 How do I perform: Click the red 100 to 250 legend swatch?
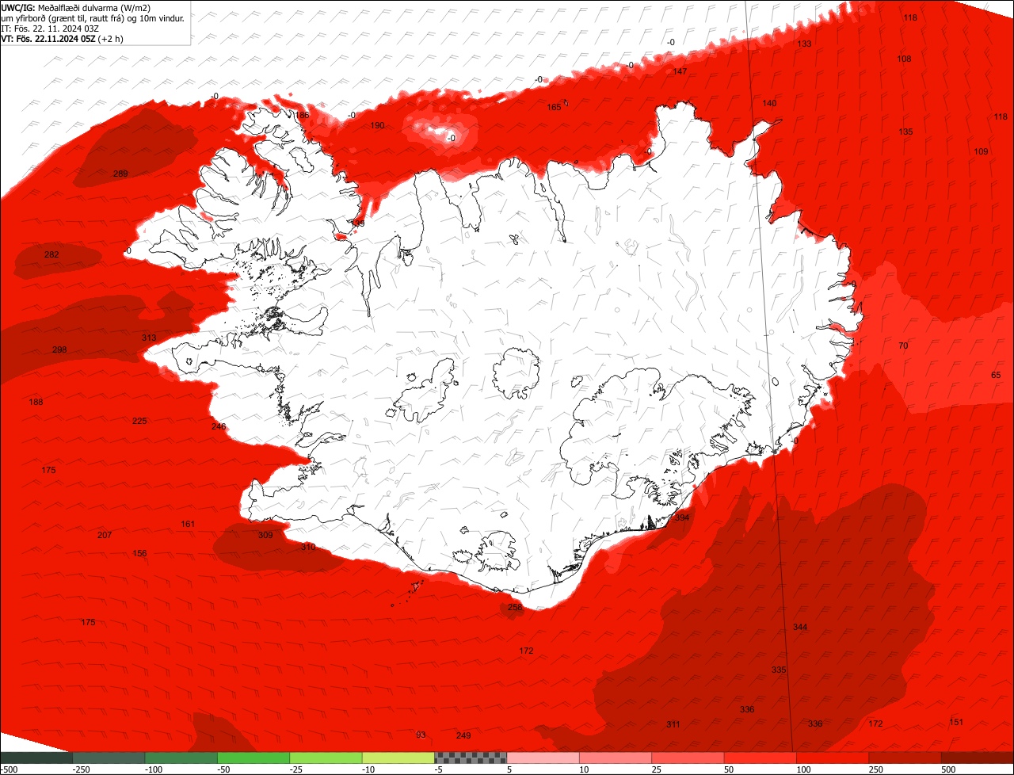tap(832, 758)
